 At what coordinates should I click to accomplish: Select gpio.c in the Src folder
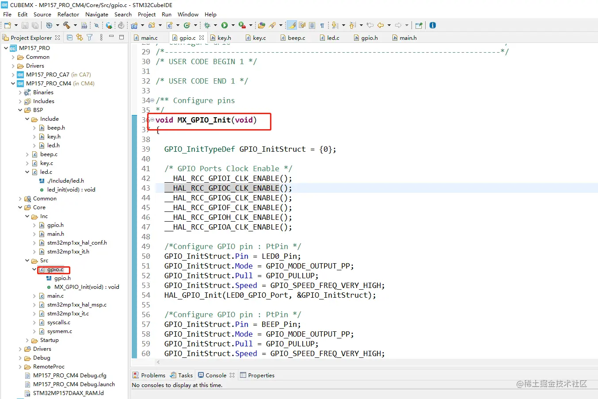(x=55, y=269)
